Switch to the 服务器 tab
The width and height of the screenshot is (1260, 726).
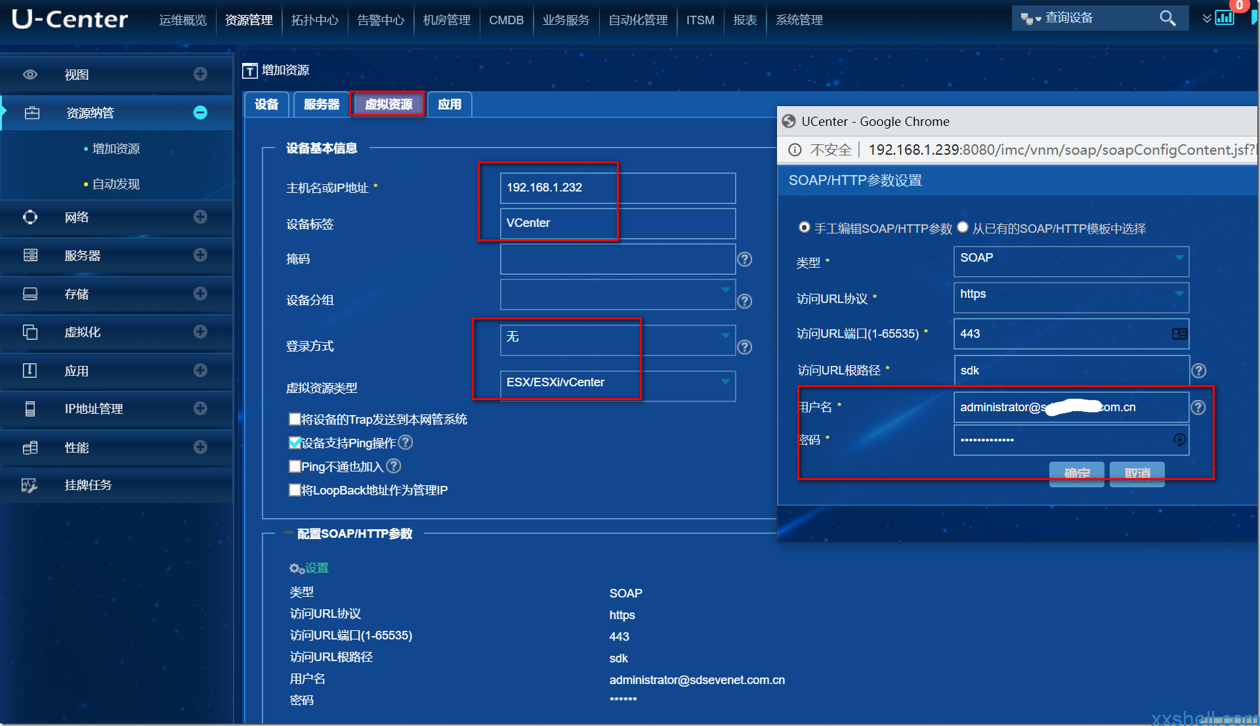pyautogui.click(x=322, y=104)
